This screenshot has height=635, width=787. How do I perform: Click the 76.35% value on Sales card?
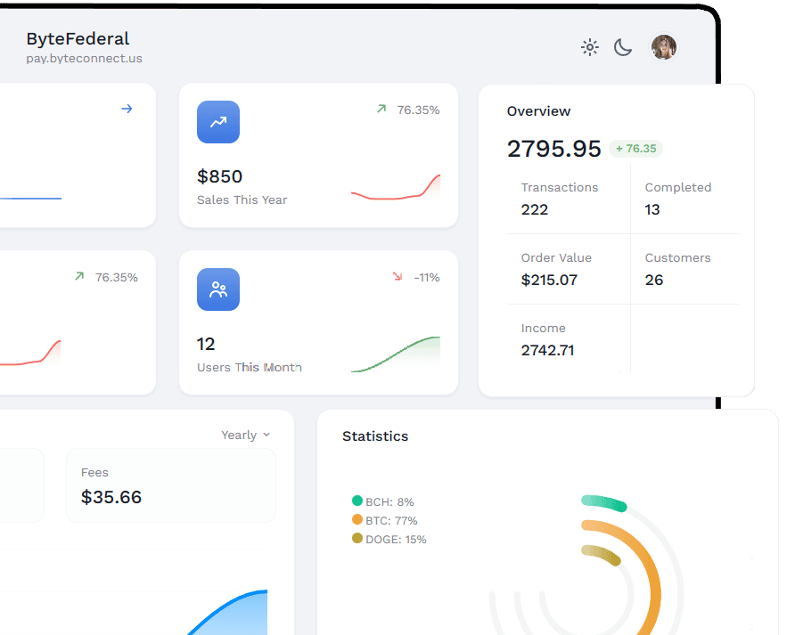[x=418, y=110]
